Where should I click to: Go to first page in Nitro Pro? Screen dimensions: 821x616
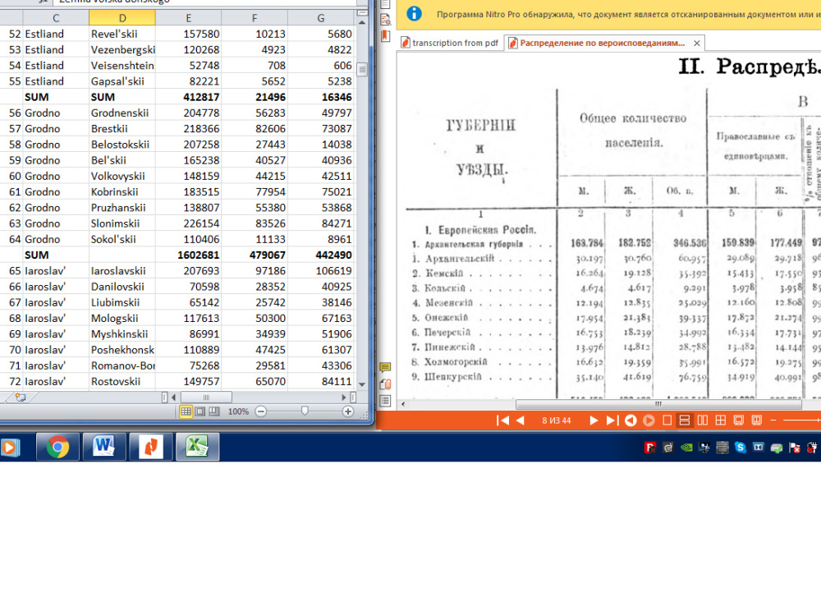point(502,421)
